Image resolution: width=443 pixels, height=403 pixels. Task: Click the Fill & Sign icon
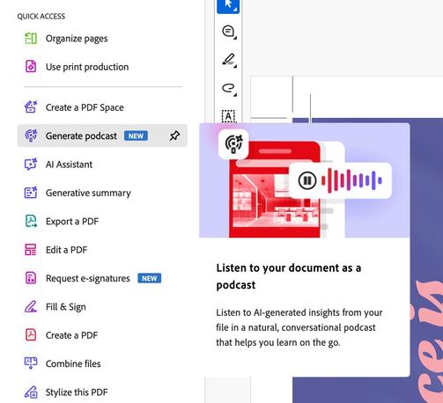(31, 306)
